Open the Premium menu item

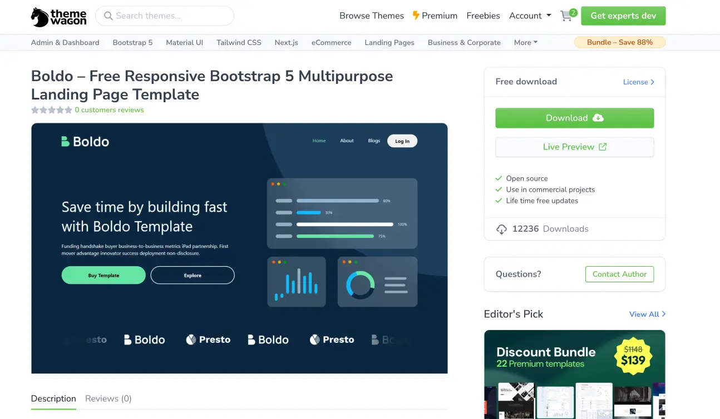tap(435, 16)
